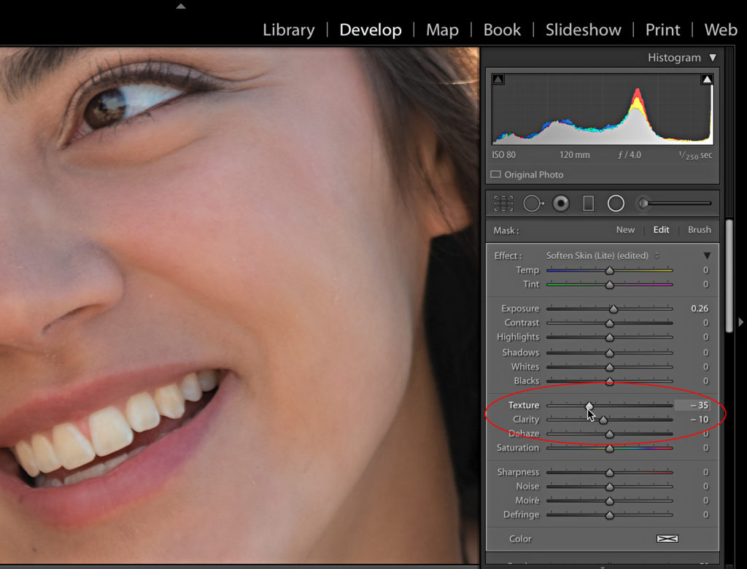Click the Dehaze slider handle

(x=609, y=435)
